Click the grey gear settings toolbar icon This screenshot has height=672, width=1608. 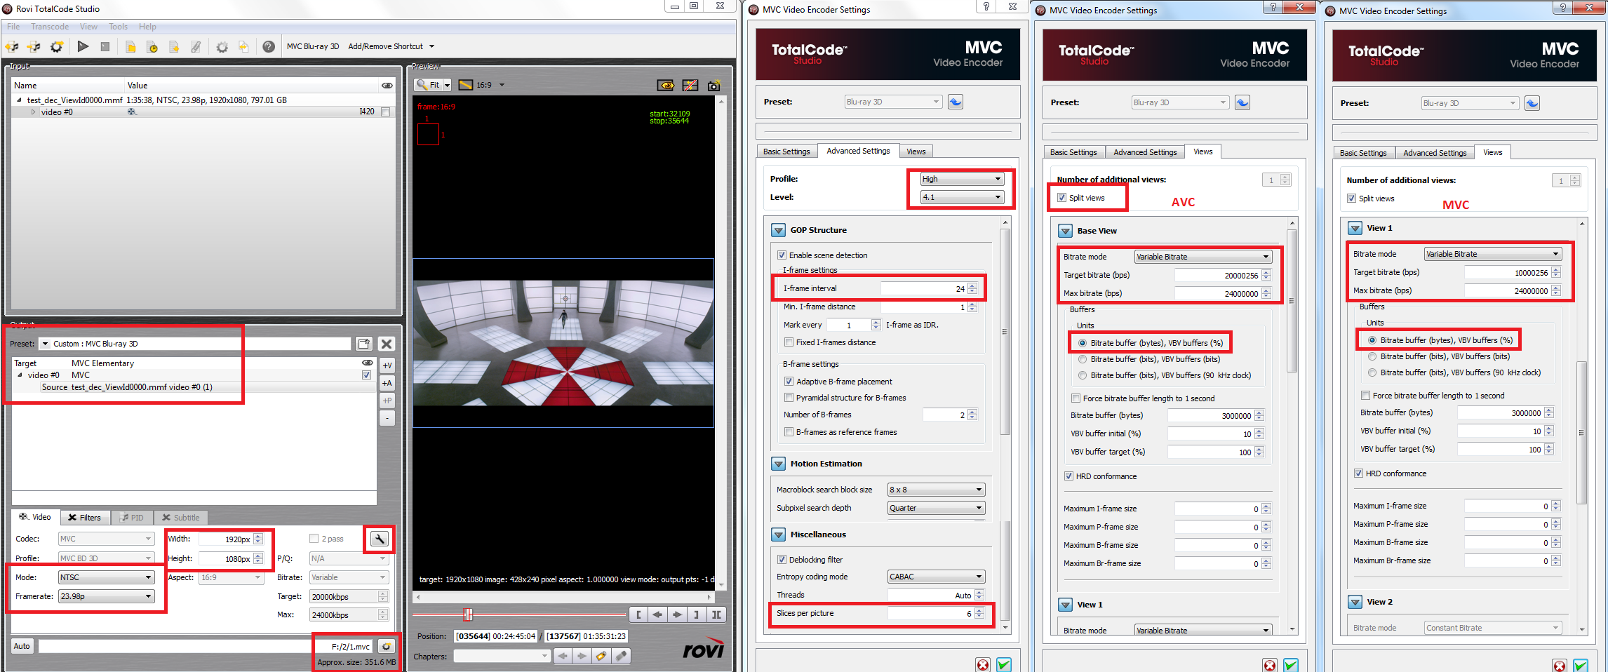click(222, 46)
